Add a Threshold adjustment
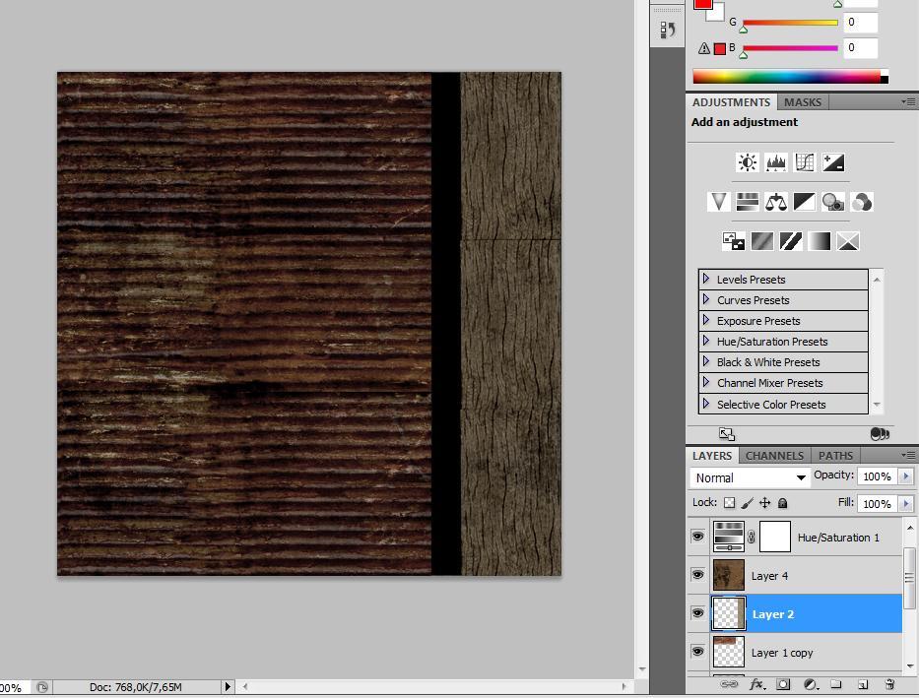 point(791,241)
